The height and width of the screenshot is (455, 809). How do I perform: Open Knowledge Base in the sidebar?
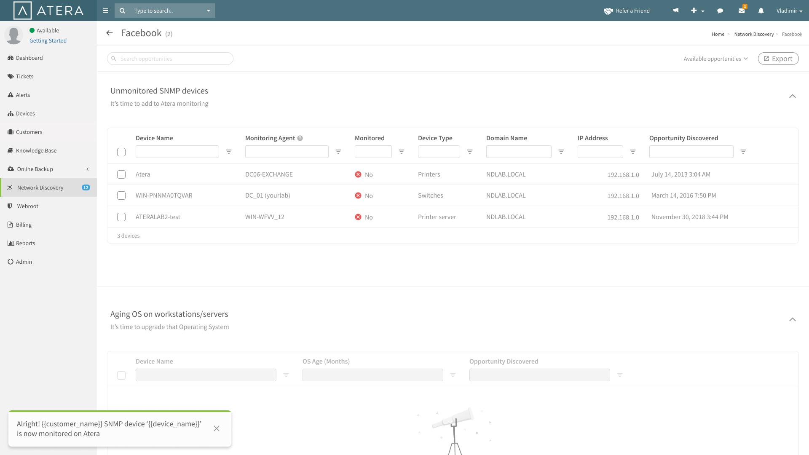[48, 150]
